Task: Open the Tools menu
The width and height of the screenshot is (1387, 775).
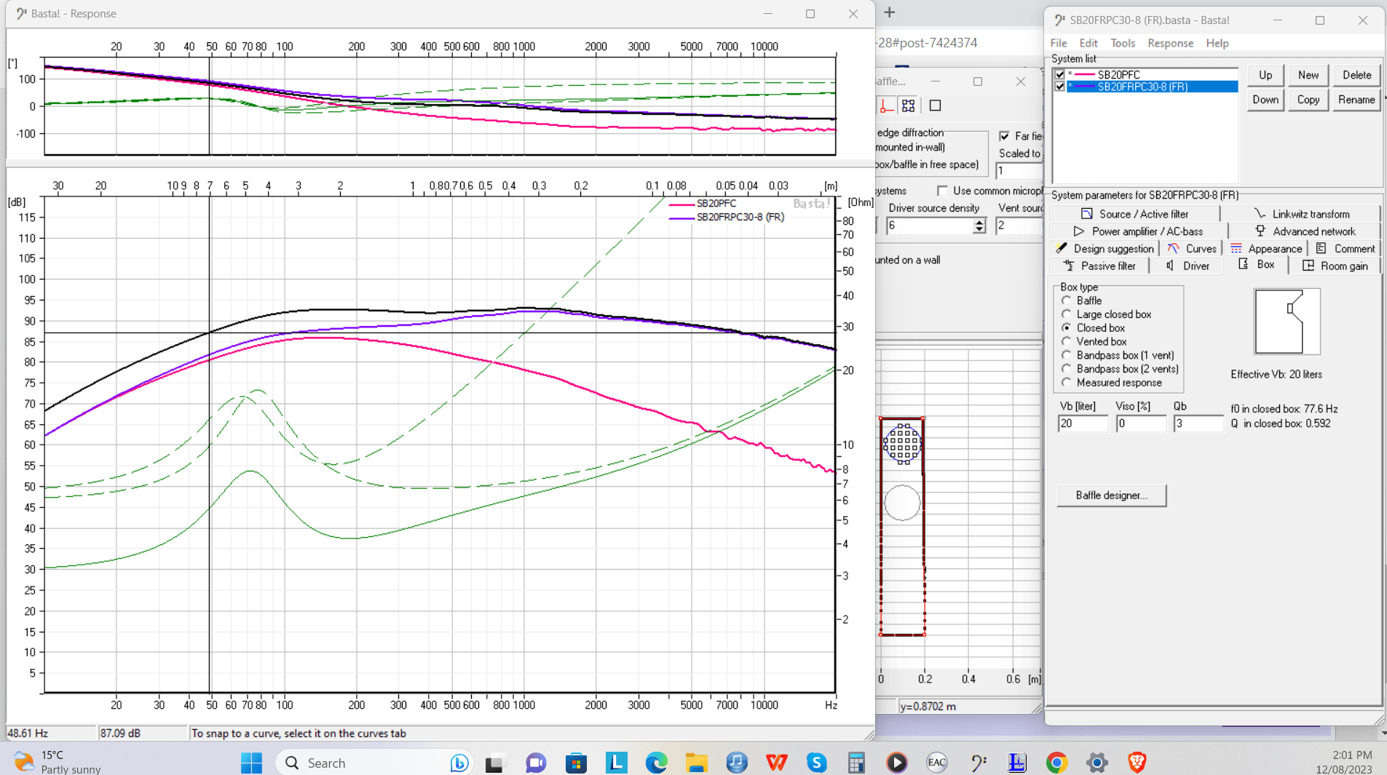Action: [1122, 43]
